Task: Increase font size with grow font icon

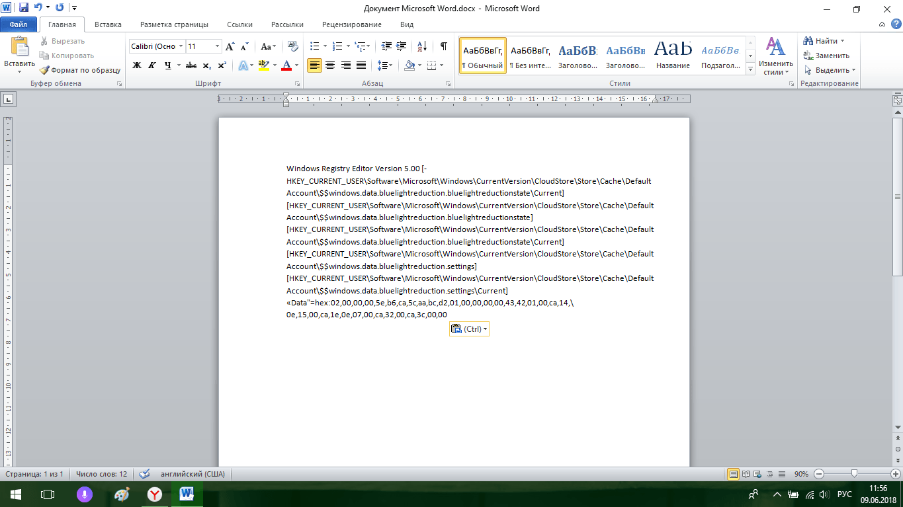Action: click(x=230, y=46)
